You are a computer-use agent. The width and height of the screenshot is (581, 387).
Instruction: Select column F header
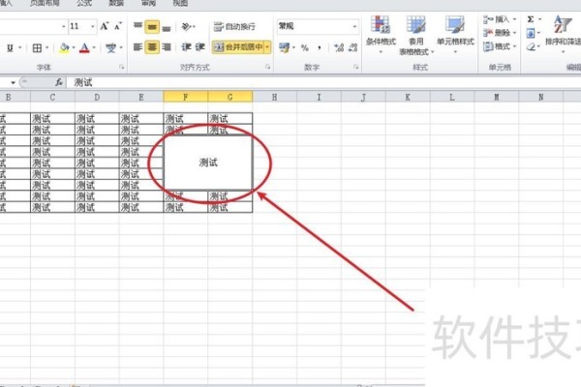[185, 97]
